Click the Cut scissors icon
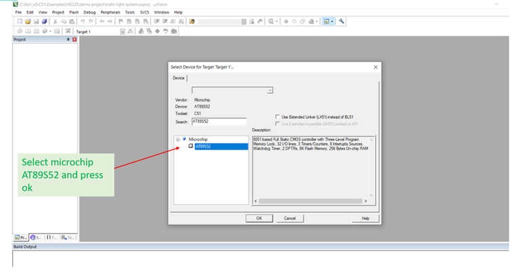The height and width of the screenshot is (274, 520). [55, 21]
